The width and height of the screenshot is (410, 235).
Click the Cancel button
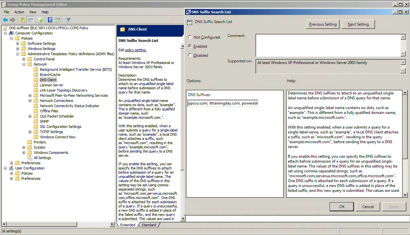(x=368, y=207)
